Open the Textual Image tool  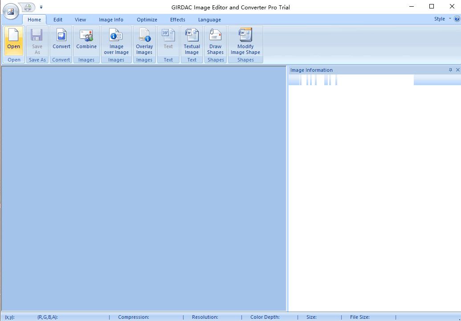point(192,41)
